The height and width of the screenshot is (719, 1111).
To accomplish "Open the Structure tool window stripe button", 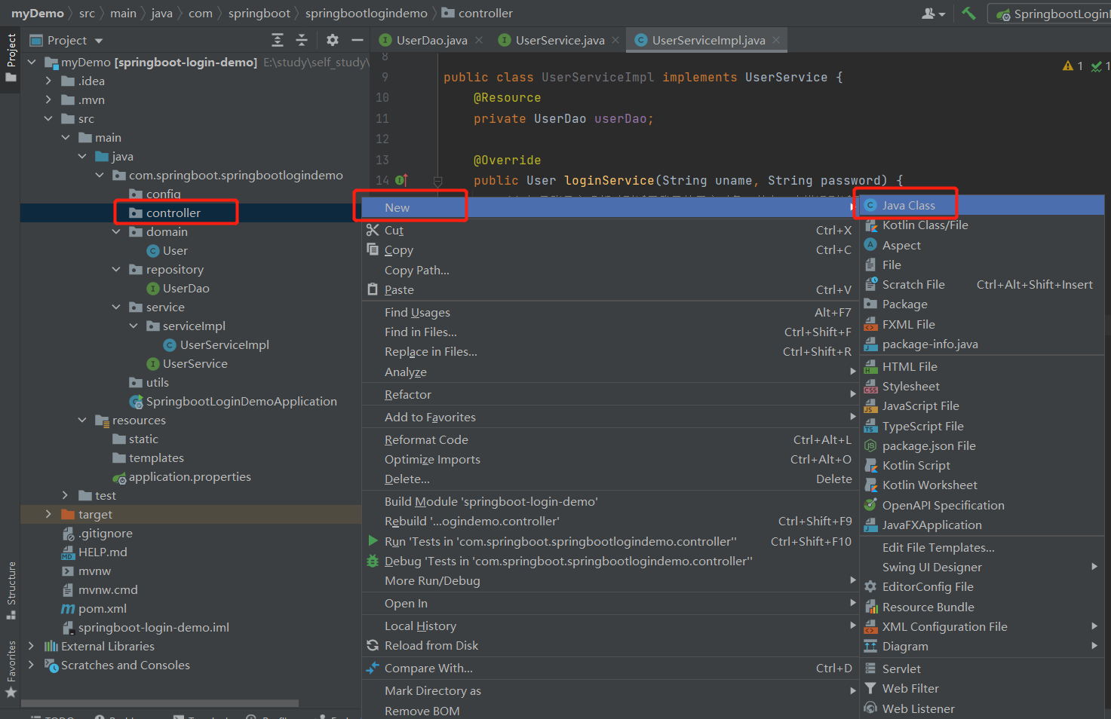I will 11,590.
